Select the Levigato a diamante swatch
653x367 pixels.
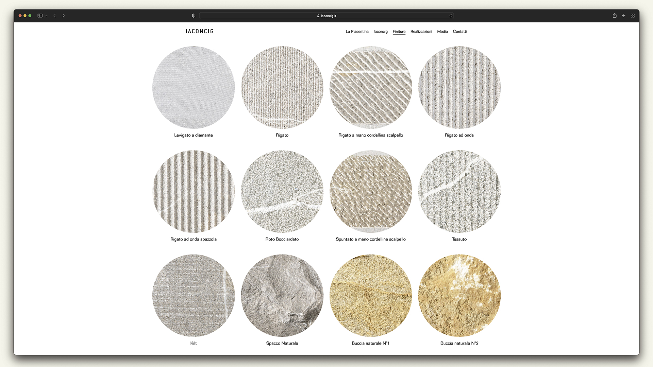[194, 87]
